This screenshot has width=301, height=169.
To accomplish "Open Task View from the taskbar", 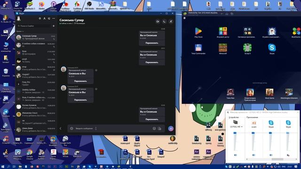I will coord(14,167).
